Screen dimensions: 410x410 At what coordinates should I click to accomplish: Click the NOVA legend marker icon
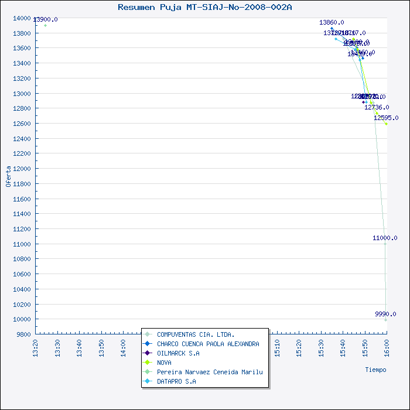click(148, 363)
